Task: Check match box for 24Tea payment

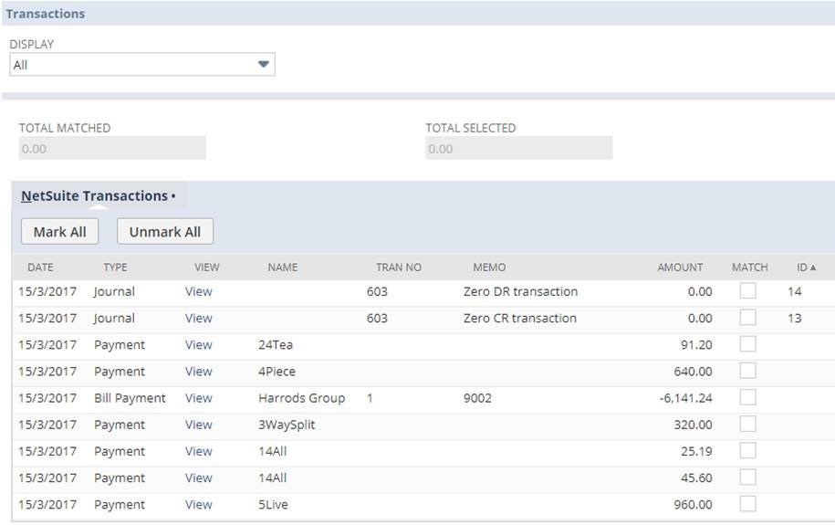Action: click(x=748, y=344)
